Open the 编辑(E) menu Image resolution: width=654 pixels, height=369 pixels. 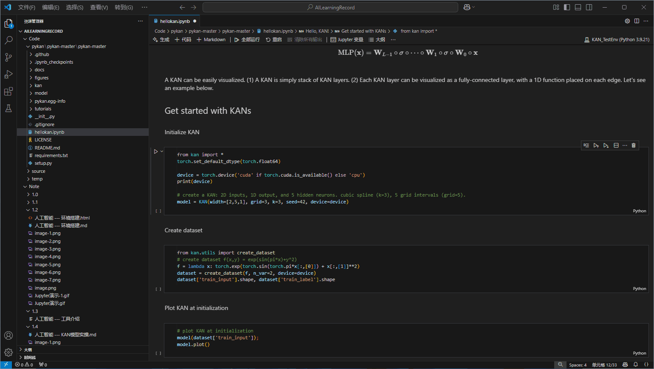click(x=51, y=7)
